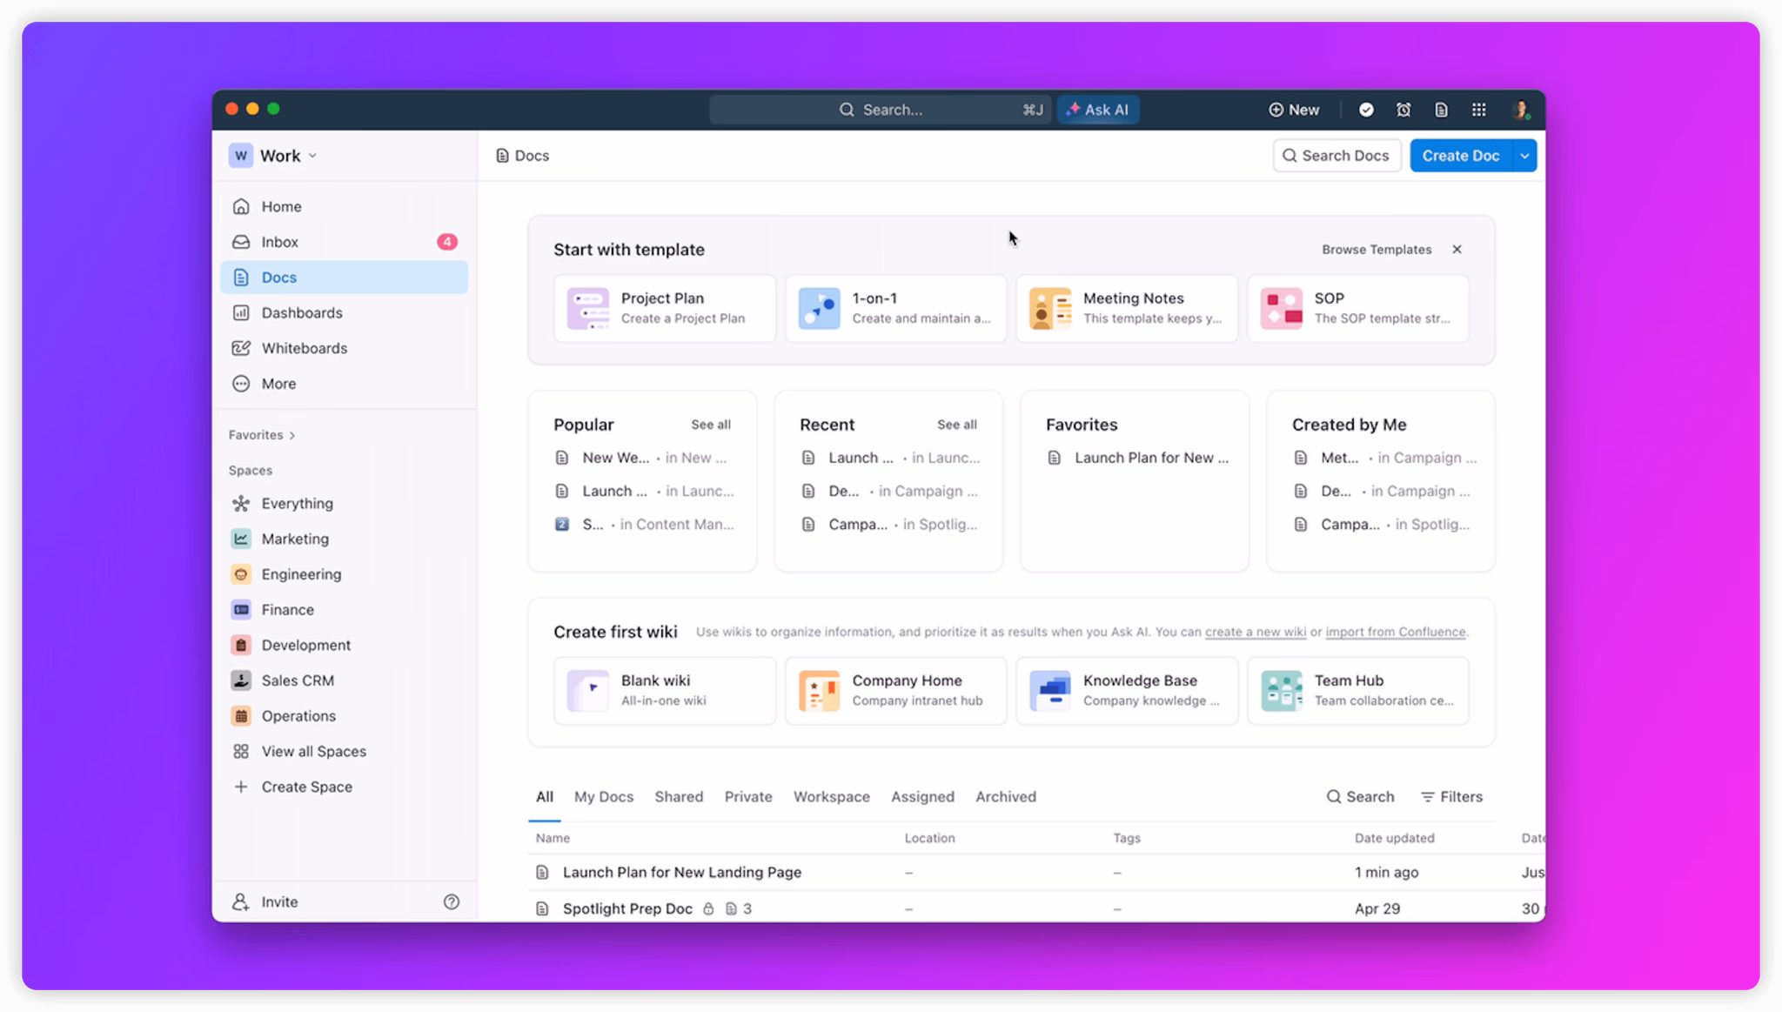Click the Create Doc button

coord(1461,156)
